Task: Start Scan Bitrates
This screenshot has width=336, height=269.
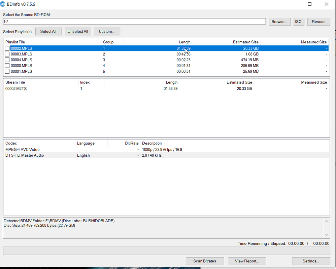Action: coord(205,261)
